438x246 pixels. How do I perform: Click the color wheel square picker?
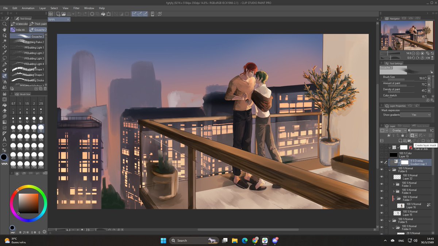click(x=28, y=203)
